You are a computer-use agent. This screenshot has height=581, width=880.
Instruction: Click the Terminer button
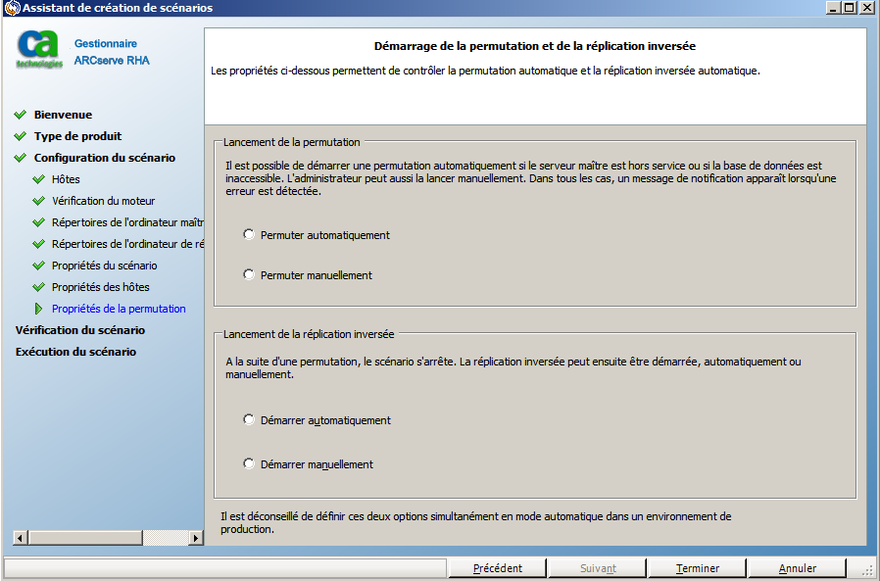pos(697,568)
